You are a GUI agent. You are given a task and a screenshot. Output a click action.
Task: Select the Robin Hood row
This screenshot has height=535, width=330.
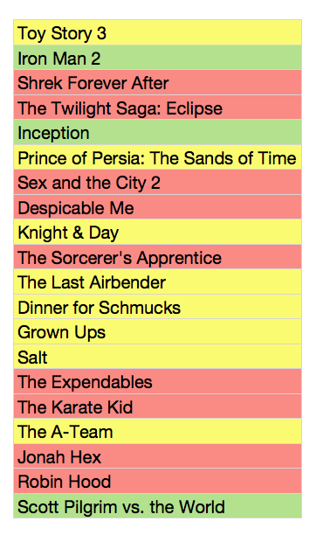157,481
